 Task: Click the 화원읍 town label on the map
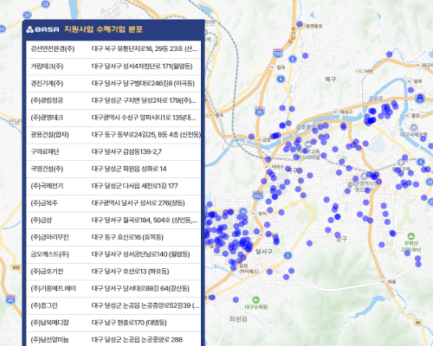click(238, 319)
